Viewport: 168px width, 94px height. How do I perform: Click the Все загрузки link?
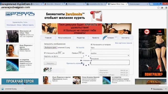pos(158,89)
